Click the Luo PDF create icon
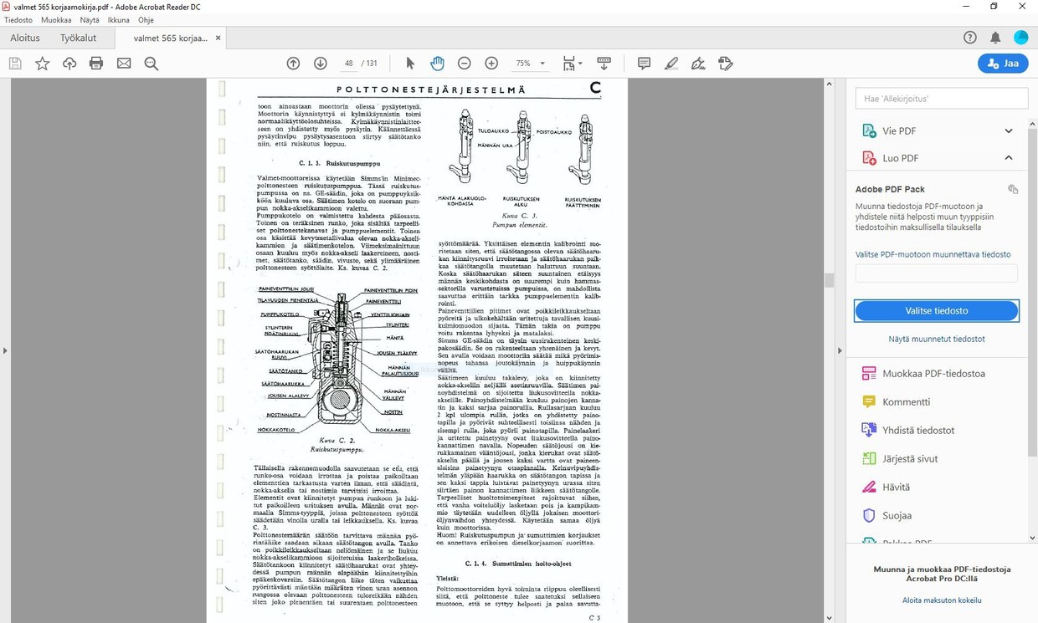Image resolution: width=1038 pixels, height=623 pixels. [868, 158]
